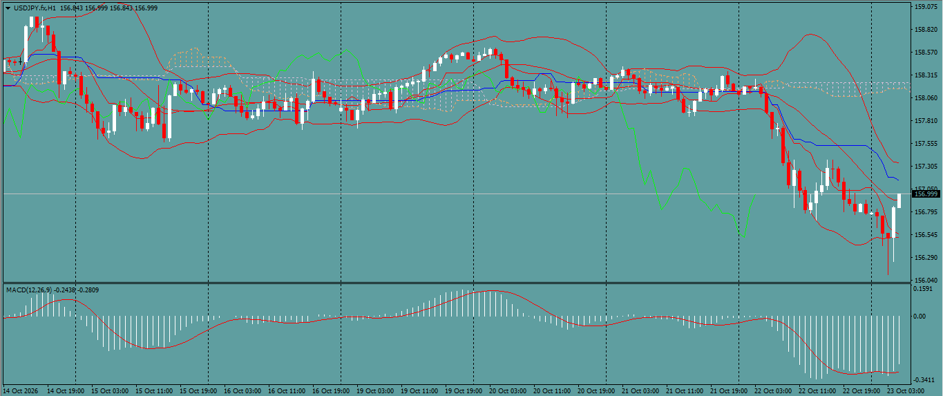Click the 15 Oct 19:00 time label
Viewport: 943px width, 396px height.
pyautogui.click(x=198, y=390)
